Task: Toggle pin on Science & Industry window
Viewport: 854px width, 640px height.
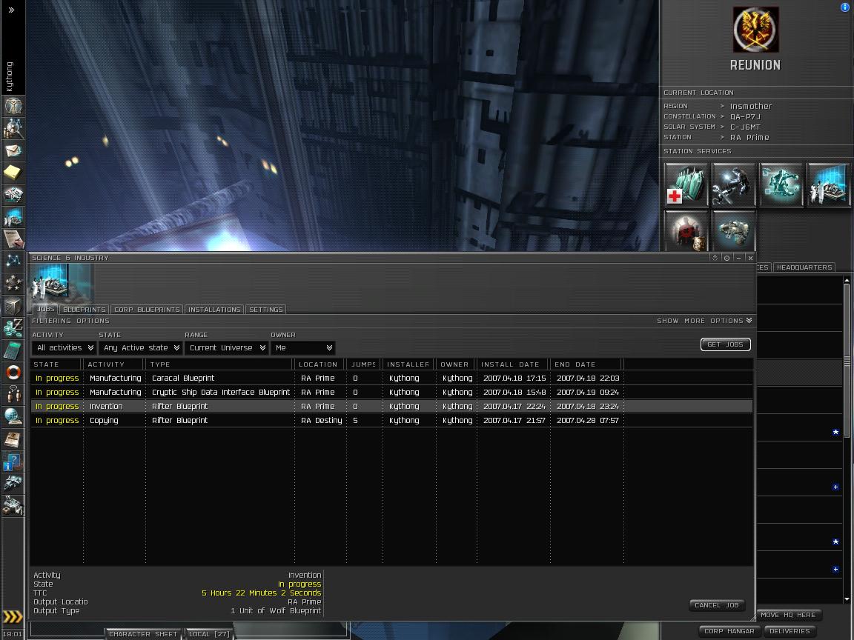Action: click(x=726, y=258)
